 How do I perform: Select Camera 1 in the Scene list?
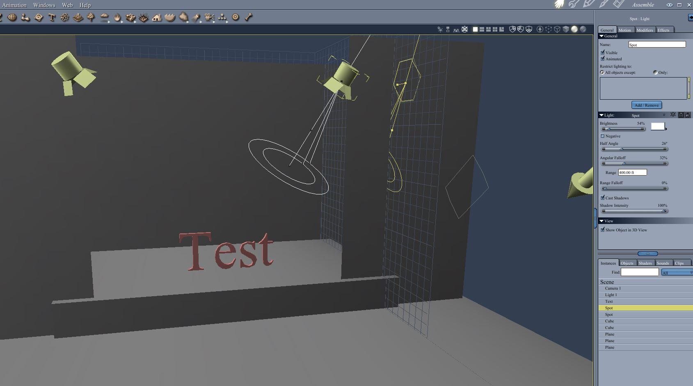tap(645, 288)
